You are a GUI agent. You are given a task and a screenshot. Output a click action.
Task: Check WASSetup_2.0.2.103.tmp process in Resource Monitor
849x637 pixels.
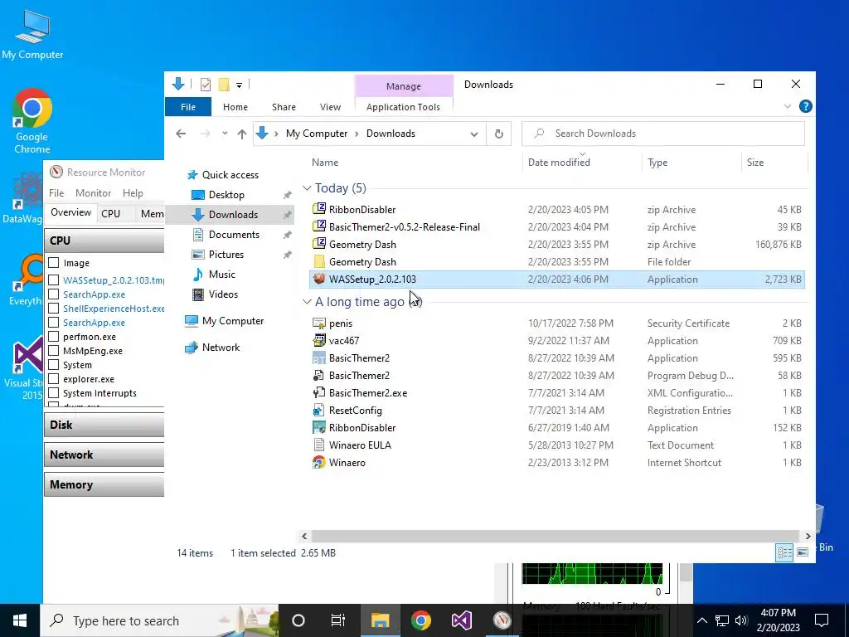(x=54, y=280)
